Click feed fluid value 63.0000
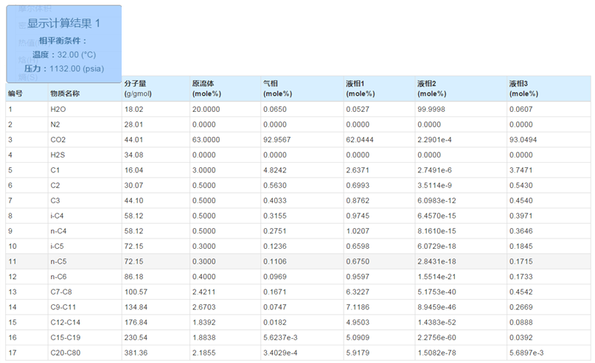The width and height of the screenshot is (595, 363). click(206, 139)
